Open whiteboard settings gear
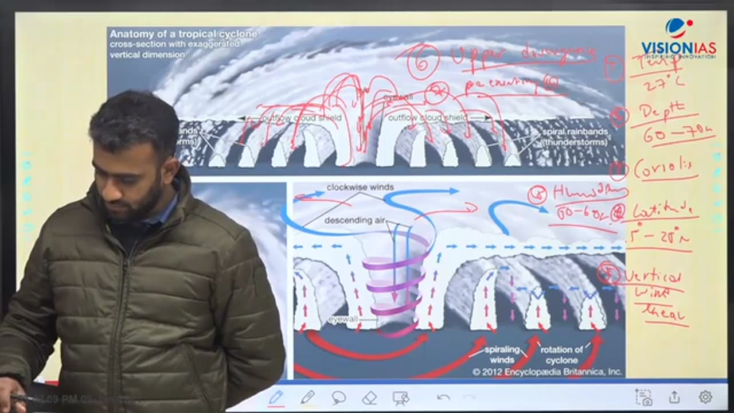The height and width of the screenshot is (413, 734). (x=705, y=397)
